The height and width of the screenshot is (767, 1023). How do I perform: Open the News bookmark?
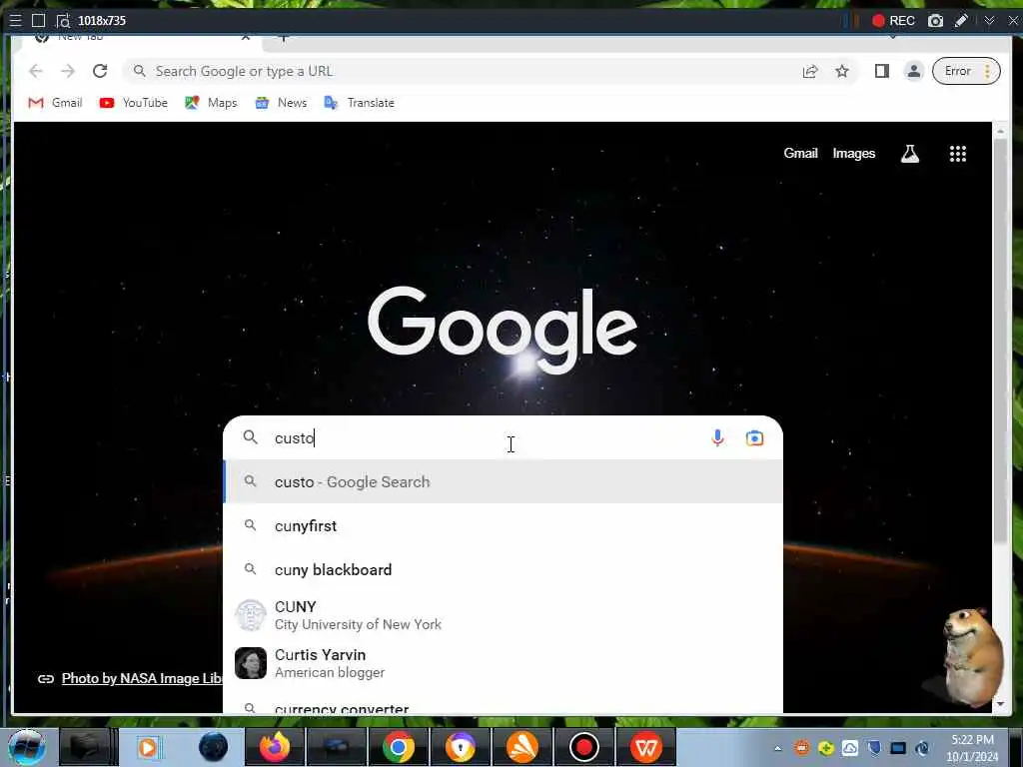pos(281,103)
